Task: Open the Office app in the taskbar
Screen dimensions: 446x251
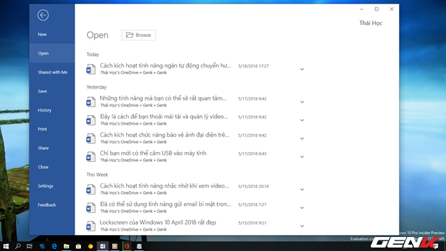Action: 127,246
